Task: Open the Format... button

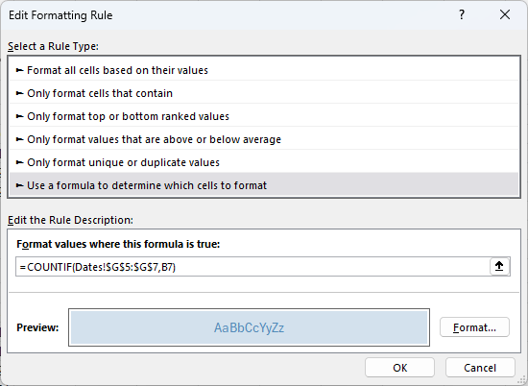Action: click(x=474, y=327)
